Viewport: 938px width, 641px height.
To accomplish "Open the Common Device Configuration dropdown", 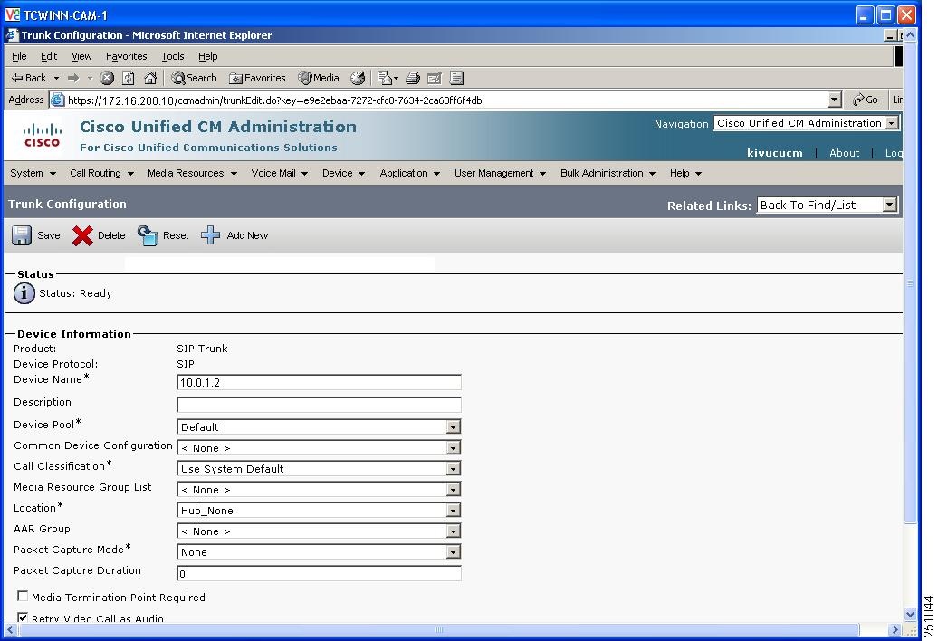I will [x=319, y=448].
